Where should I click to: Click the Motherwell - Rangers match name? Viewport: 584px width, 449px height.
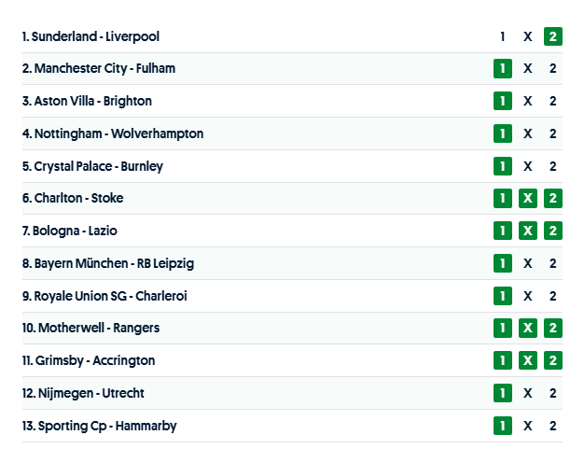(98, 328)
